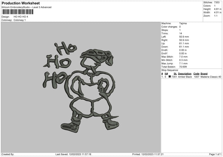Screen dimensions: 223x157
Task: Click the Madeira Classic 40 brand text
Action: (x=211, y=77)
